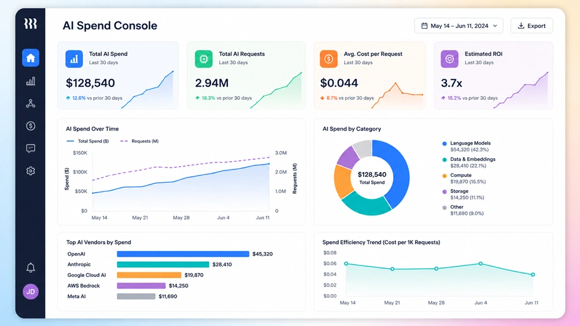Click the Avg. Cost per Request dollar icon

pos(328,59)
